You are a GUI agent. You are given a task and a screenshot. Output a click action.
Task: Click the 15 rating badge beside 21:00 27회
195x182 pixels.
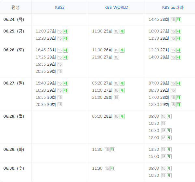coord(116,57)
